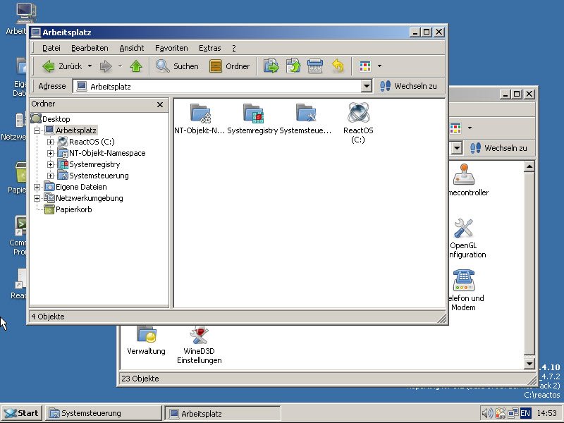This screenshot has height=423, width=564.
Task: Collapse the Arbeitsplatz tree node
Action: tap(37, 130)
